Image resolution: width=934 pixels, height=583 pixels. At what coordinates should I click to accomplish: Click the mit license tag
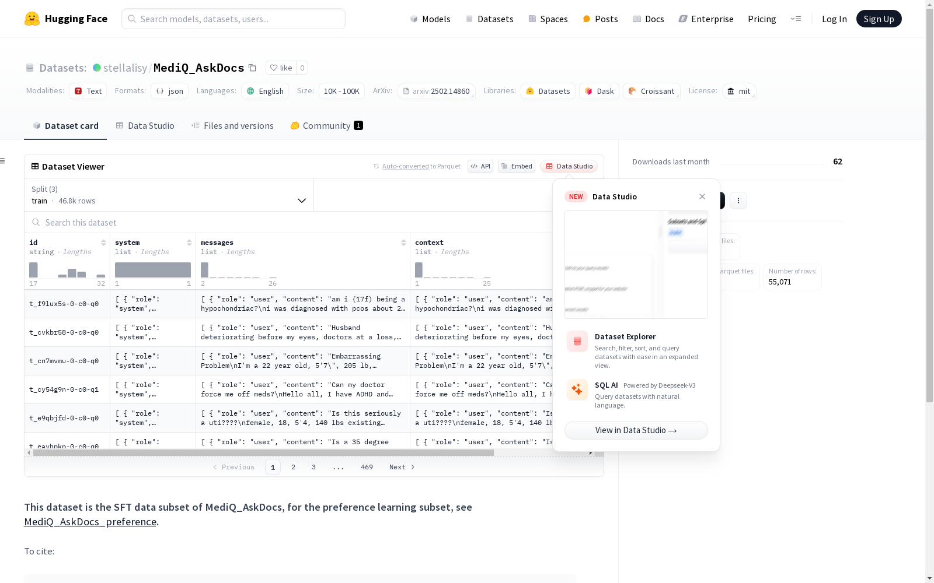point(739,91)
